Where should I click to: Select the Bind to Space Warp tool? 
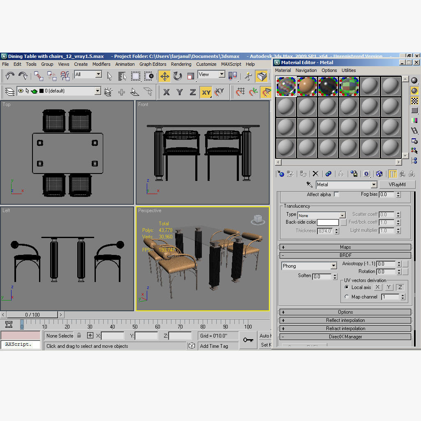pyautogui.click(x=65, y=76)
